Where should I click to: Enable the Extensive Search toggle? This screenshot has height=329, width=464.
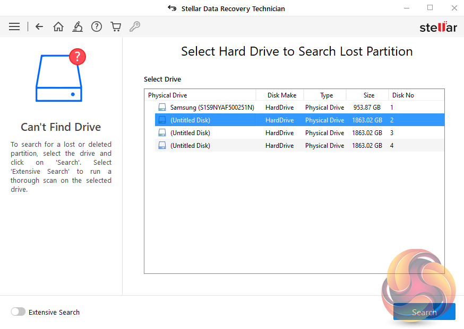pyautogui.click(x=18, y=312)
